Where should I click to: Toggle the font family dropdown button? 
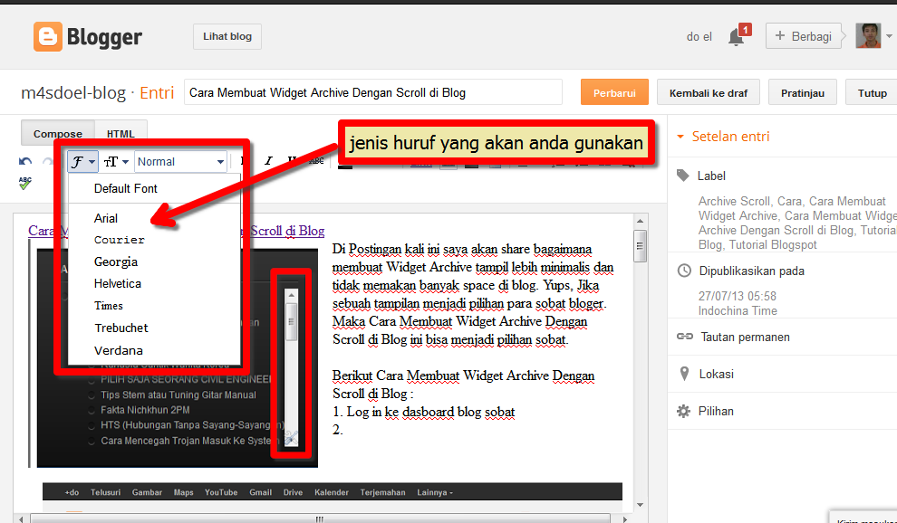[83, 162]
